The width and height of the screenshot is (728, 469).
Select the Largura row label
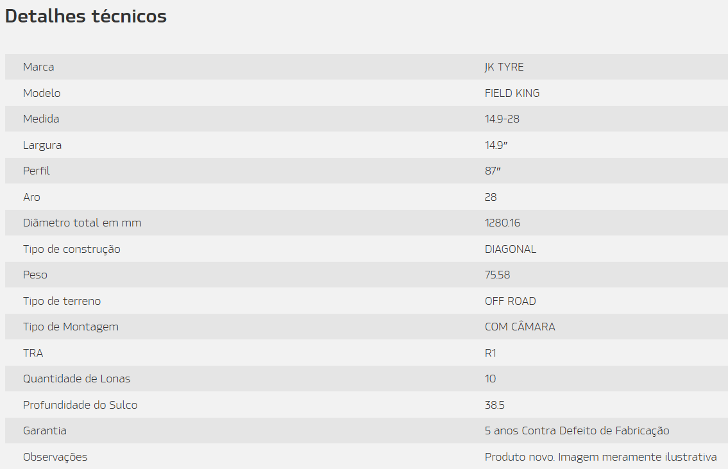pos(42,146)
